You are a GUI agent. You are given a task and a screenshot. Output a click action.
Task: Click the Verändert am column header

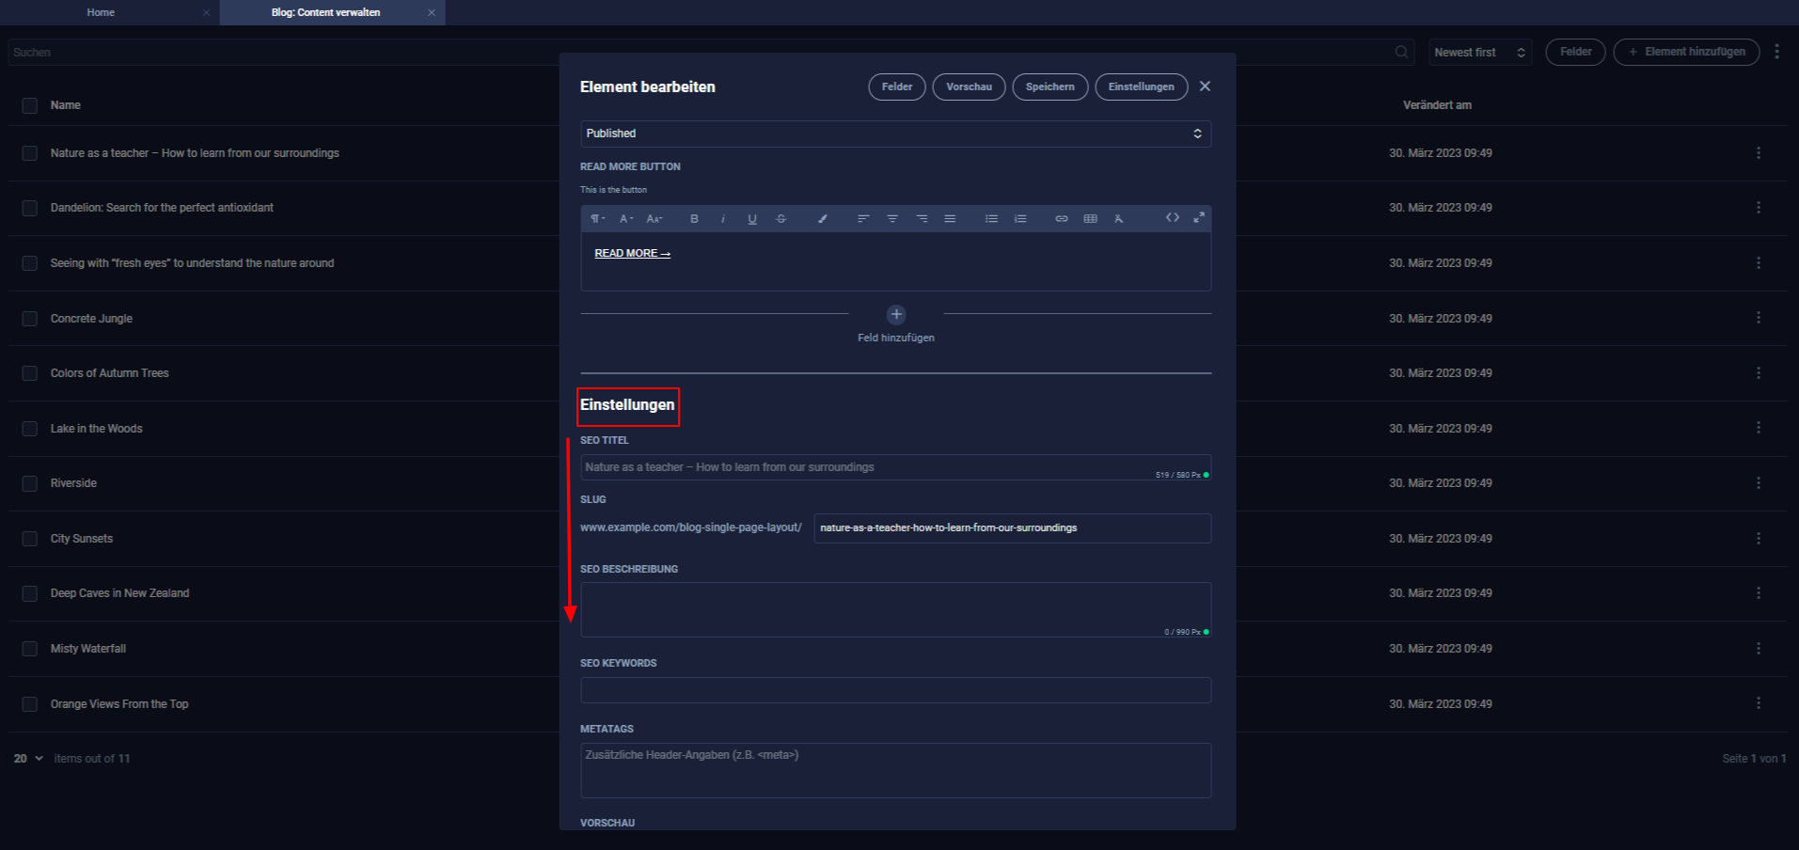coord(1437,105)
